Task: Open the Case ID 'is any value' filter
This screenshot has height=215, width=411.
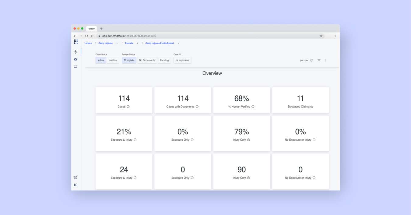Action: [x=183, y=60]
